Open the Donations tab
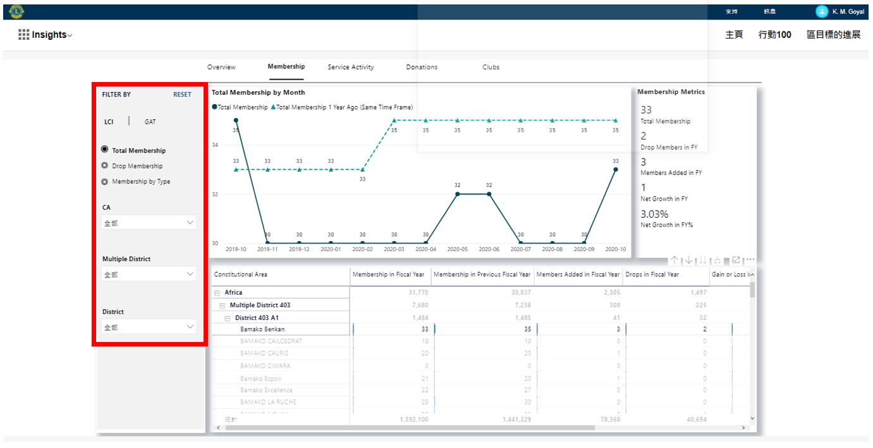 point(422,67)
